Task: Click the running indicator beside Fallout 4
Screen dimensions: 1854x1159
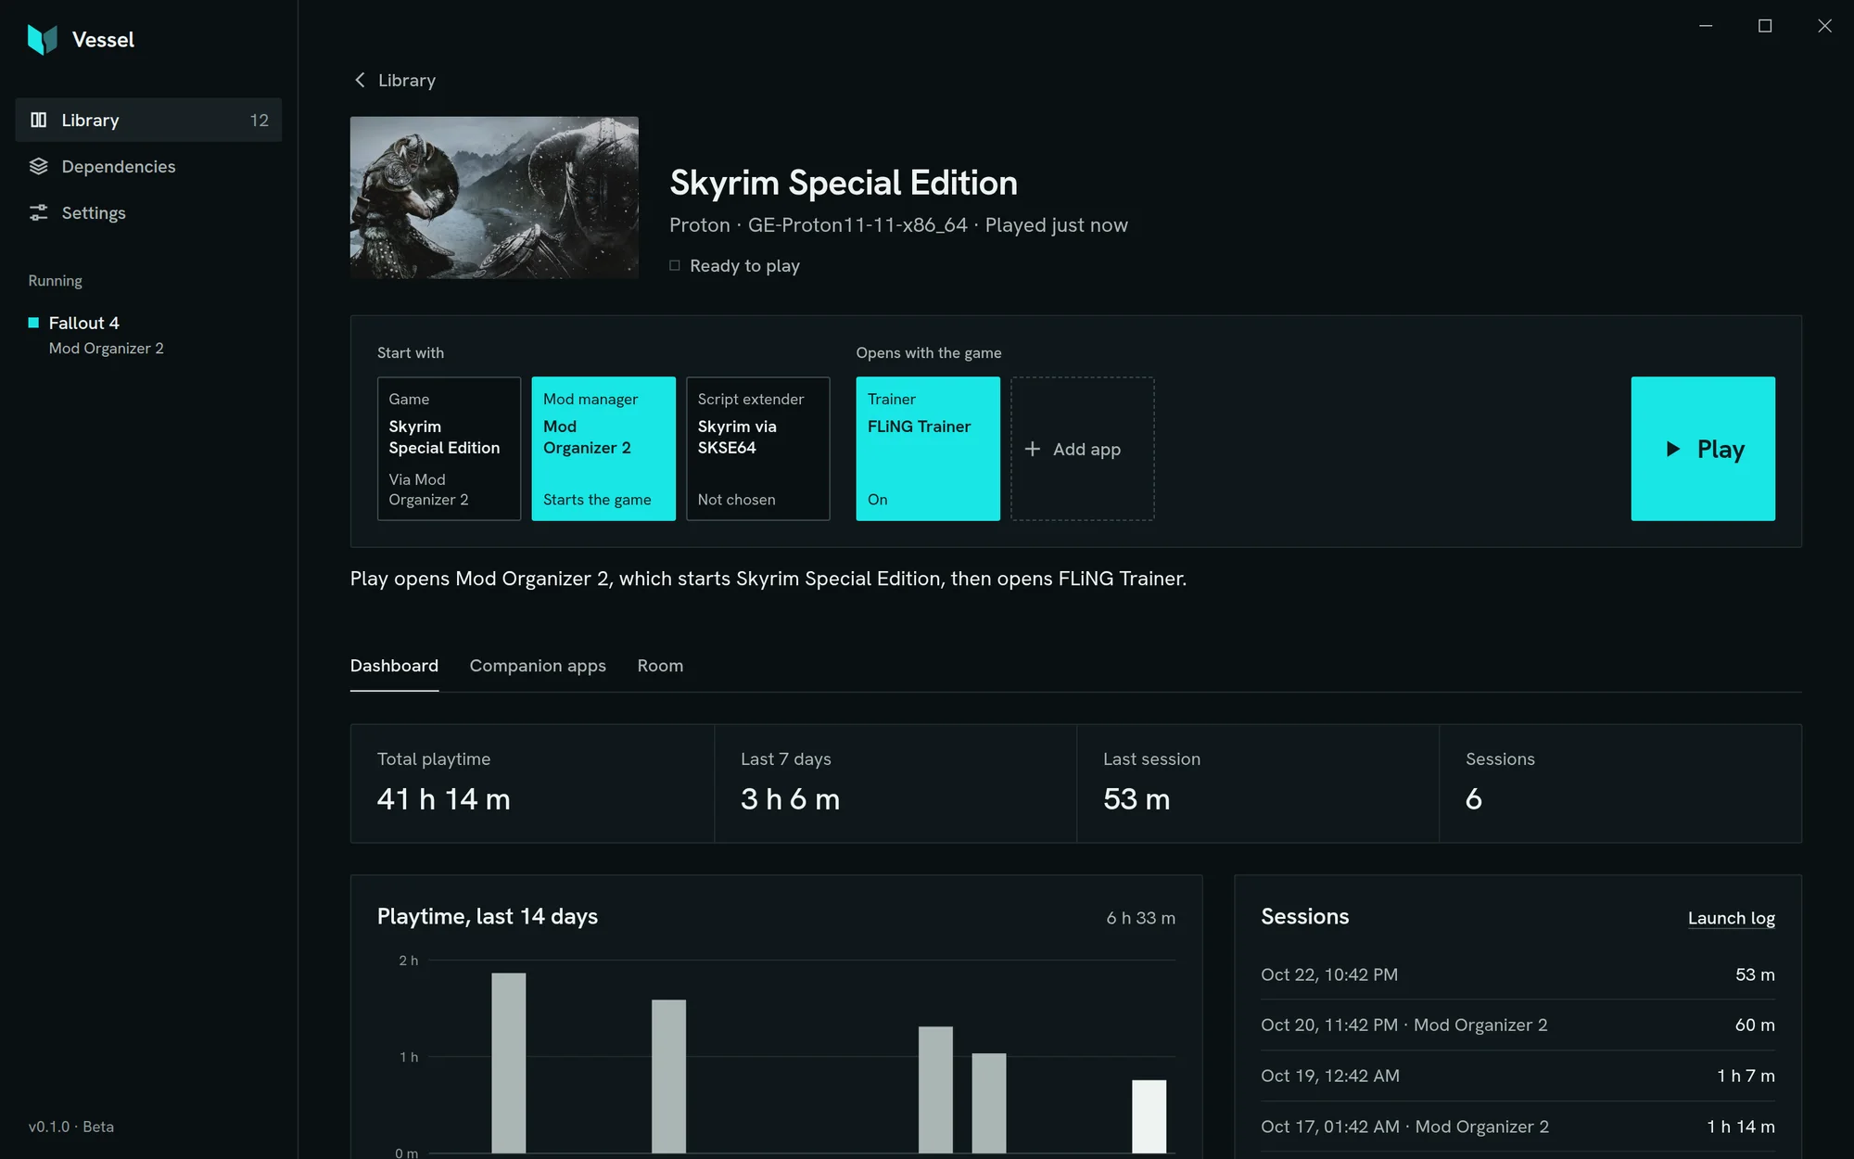Action: click(x=33, y=323)
